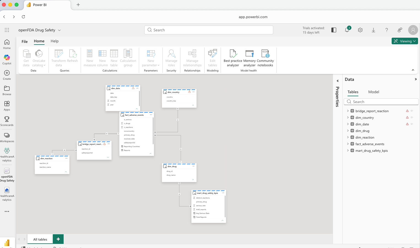Toggle visibility of dim_country table

412,117
